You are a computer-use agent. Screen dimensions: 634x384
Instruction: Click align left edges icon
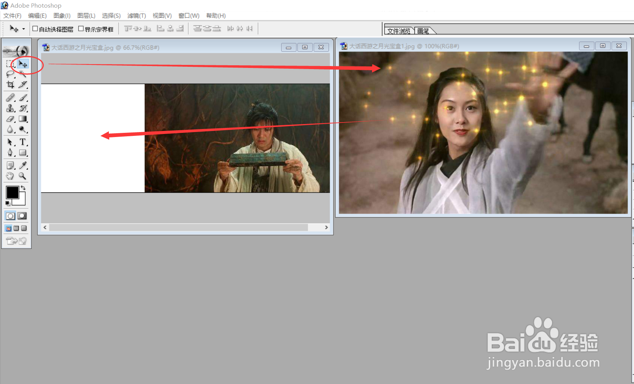click(161, 29)
